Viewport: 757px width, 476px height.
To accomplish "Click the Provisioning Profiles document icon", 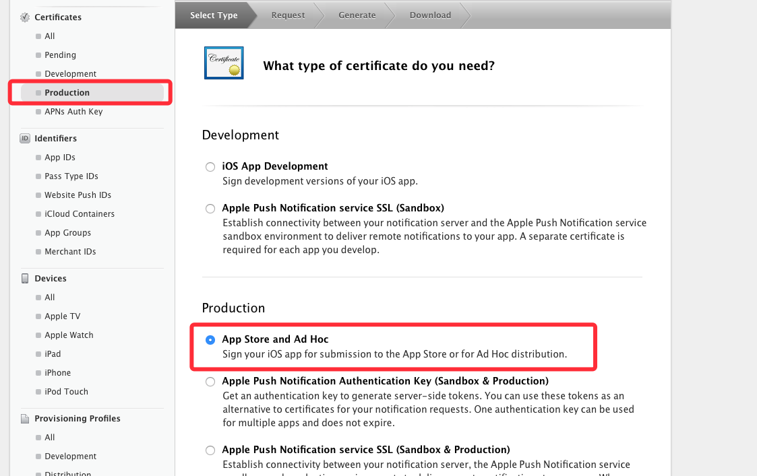I will (x=25, y=419).
